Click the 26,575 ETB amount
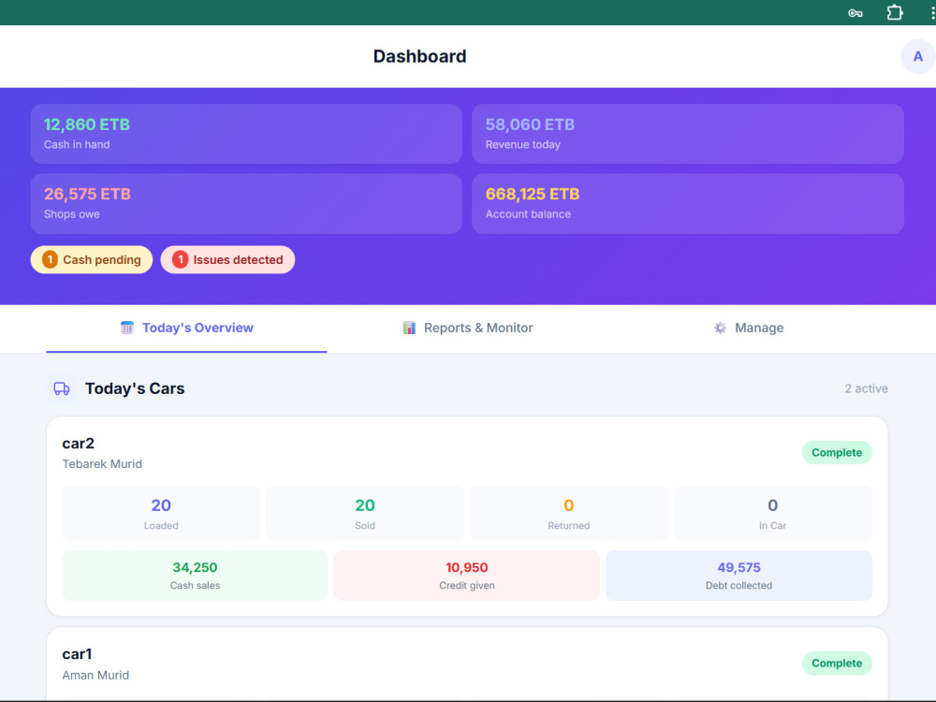This screenshot has width=936, height=702. click(x=87, y=194)
